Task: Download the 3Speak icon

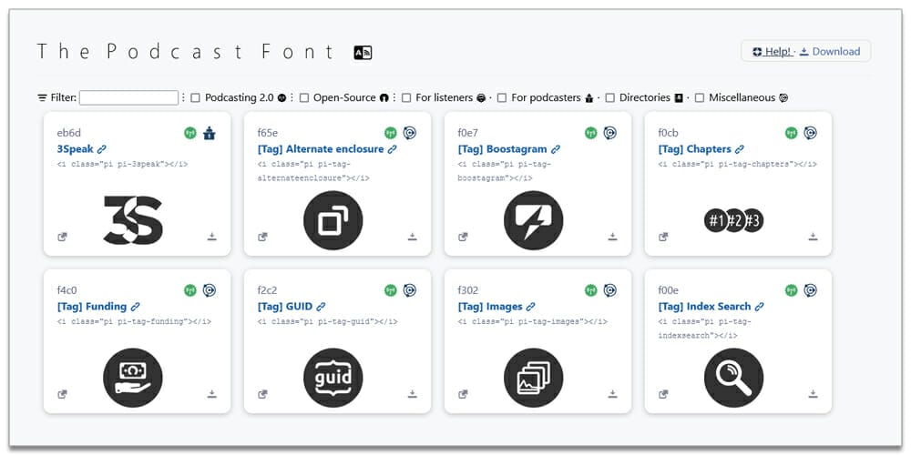Action: click(x=212, y=237)
